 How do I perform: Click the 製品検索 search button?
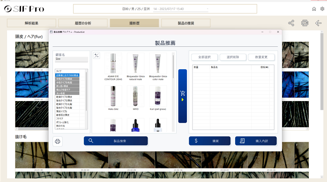click(116, 141)
